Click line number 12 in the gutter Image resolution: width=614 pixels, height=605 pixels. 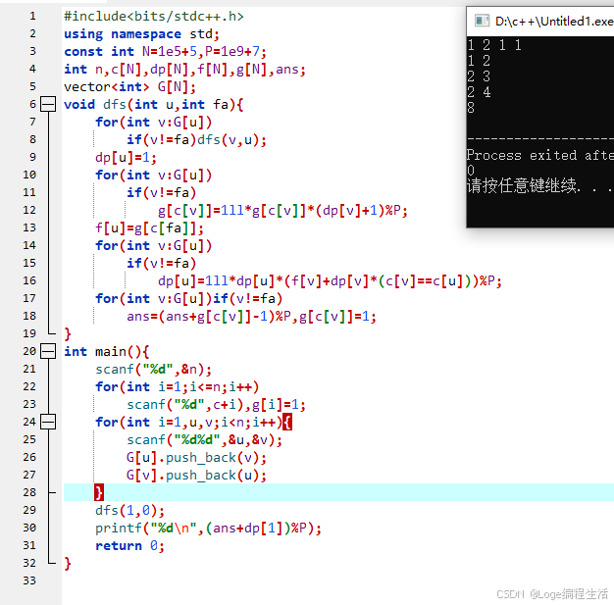point(29,210)
